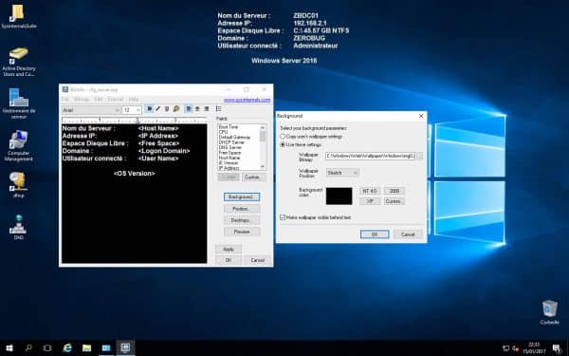Open Active Directory Users and Computers shortcut
Image resolution: width=569 pixels, height=356 pixels.
tap(19, 62)
